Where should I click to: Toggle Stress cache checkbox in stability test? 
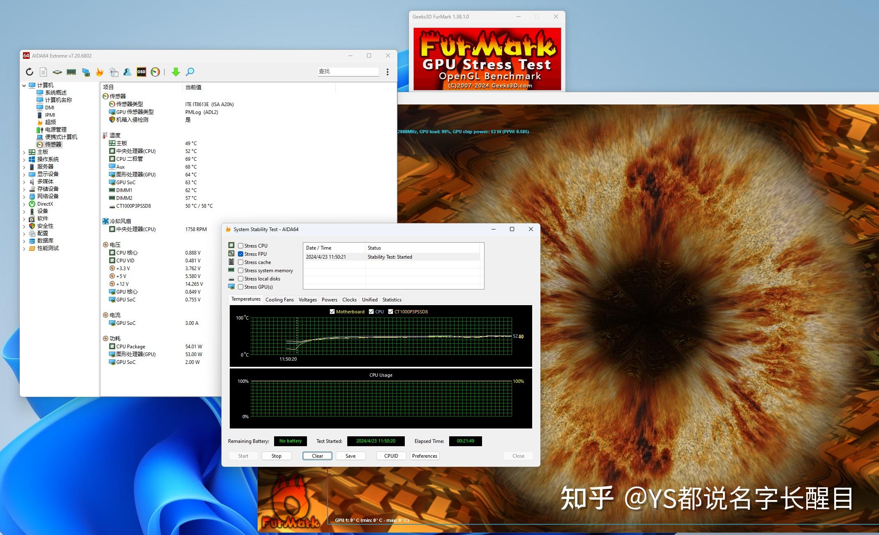[240, 262]
